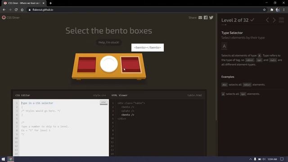Click the battery tray icon
The image size is (288, 162).
click(x=260, y=159)
